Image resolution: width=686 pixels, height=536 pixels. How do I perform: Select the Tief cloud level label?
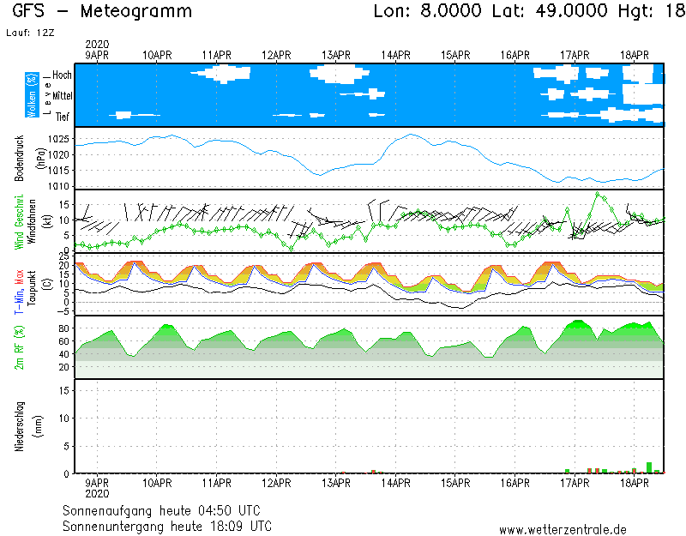click(x=63, y=116)
